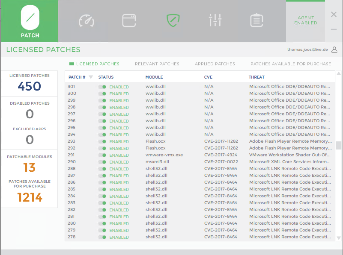This screenshot has width=343, height=255.
Task: Open the dashboard speedometer icon
Action: click(x=86, y=20)
